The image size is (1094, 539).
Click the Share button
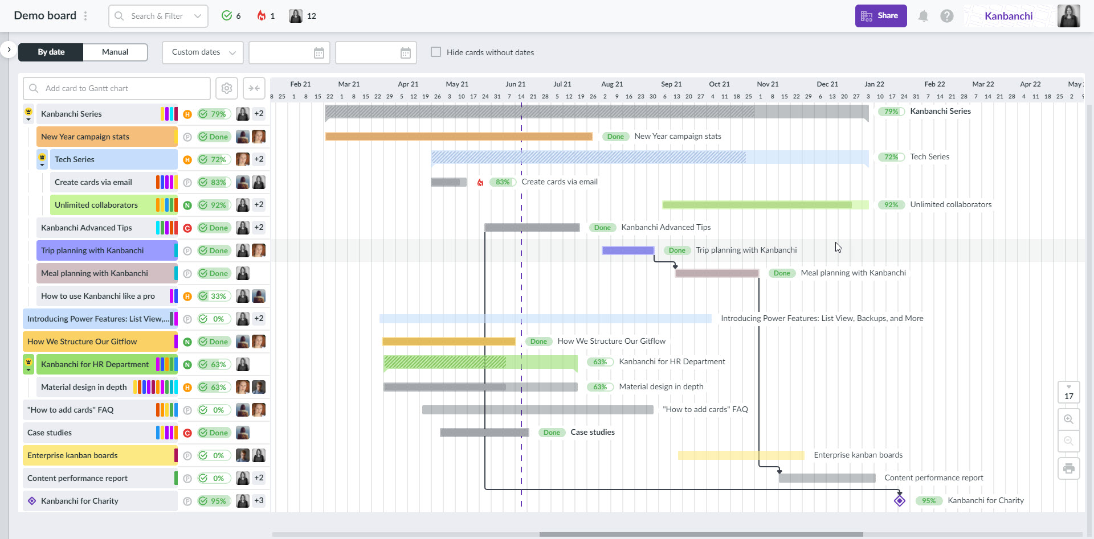click(881, 16)
